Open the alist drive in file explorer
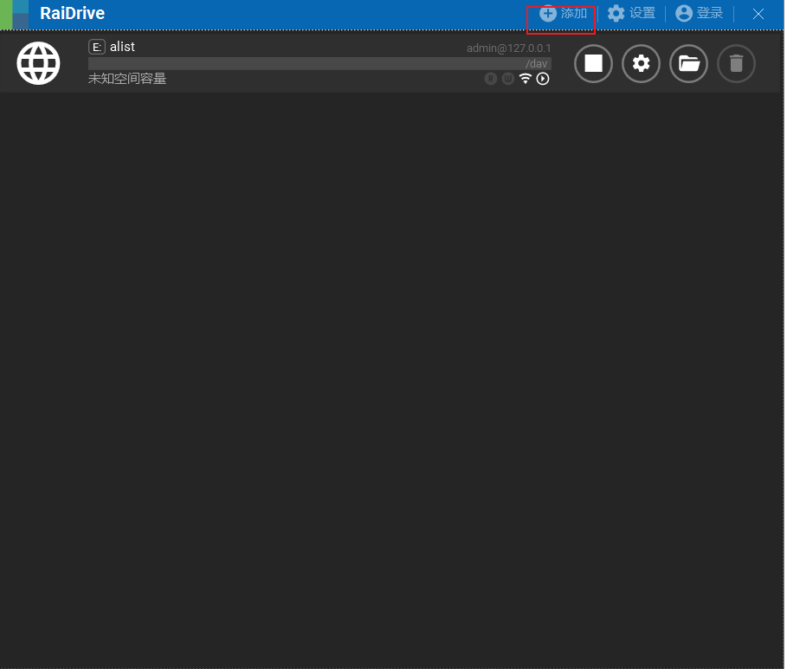This screenshot has height=669, width=787. [688, 63]
